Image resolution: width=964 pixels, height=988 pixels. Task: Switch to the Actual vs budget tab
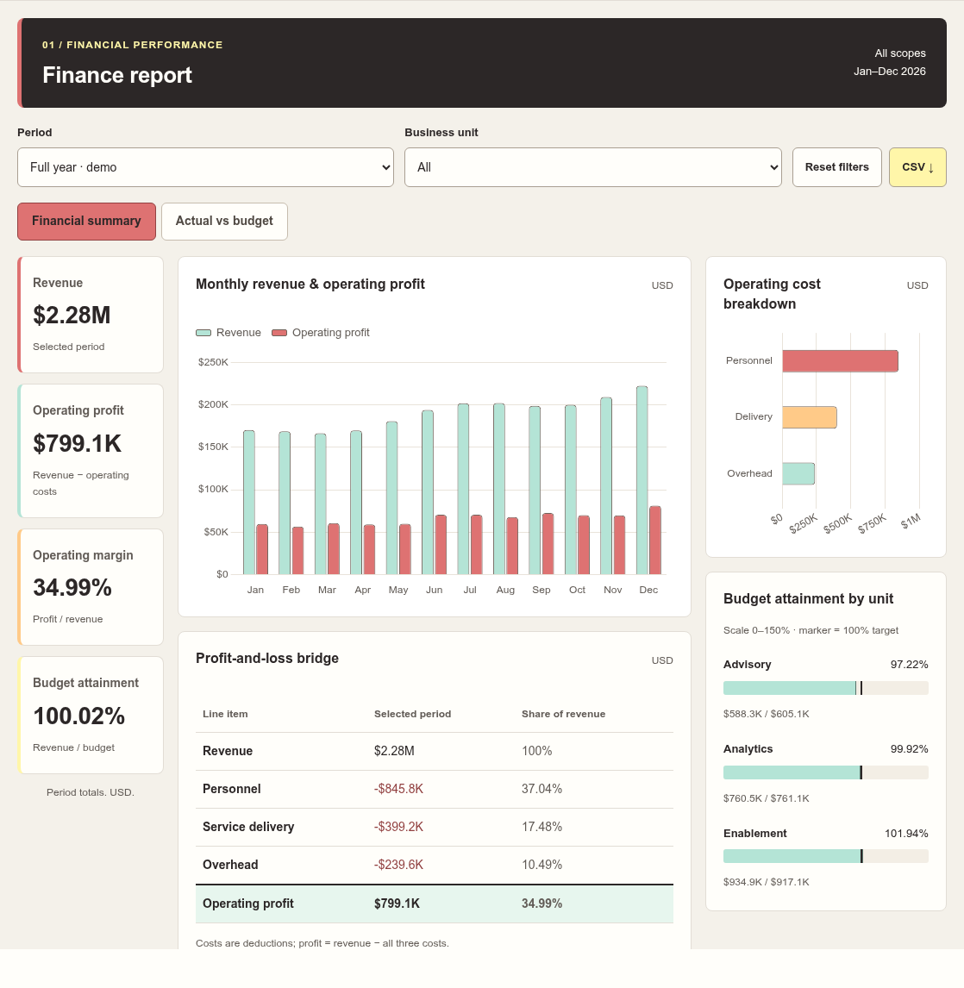[224, 222]
